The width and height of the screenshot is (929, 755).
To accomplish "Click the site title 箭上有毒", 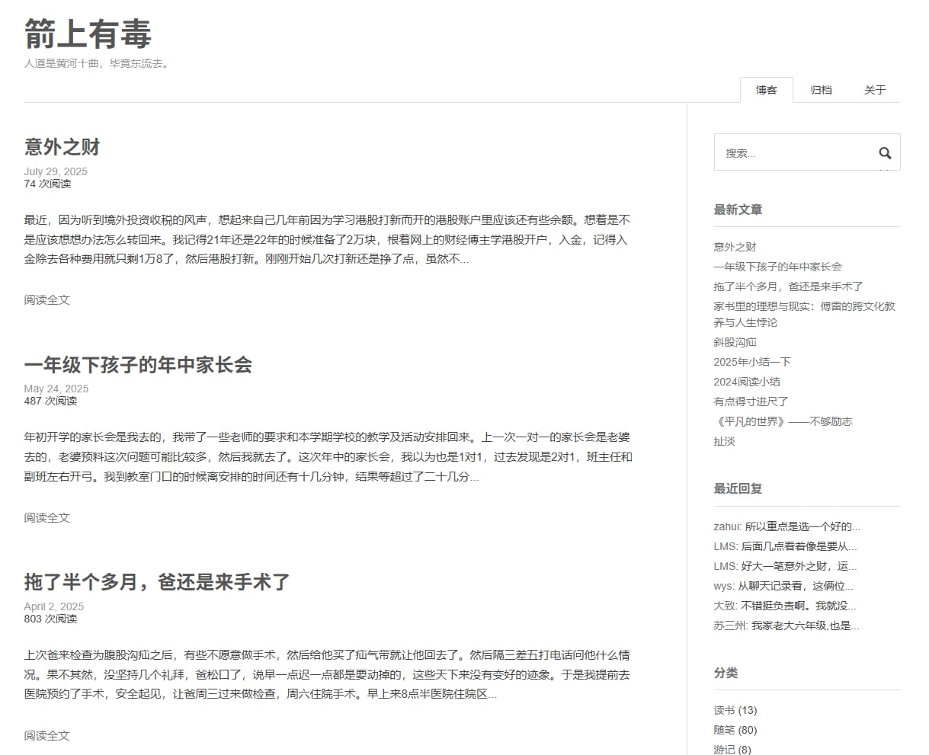I will tap(88, 34).
